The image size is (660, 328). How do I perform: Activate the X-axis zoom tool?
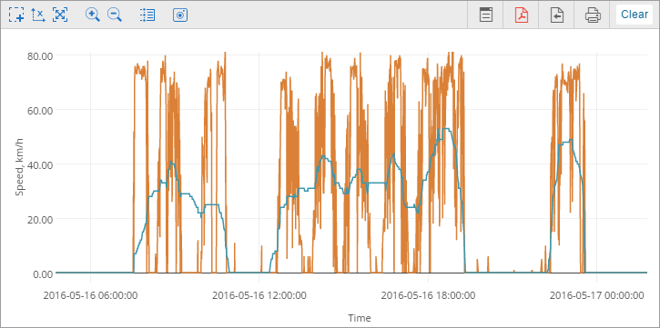(38, 15)
